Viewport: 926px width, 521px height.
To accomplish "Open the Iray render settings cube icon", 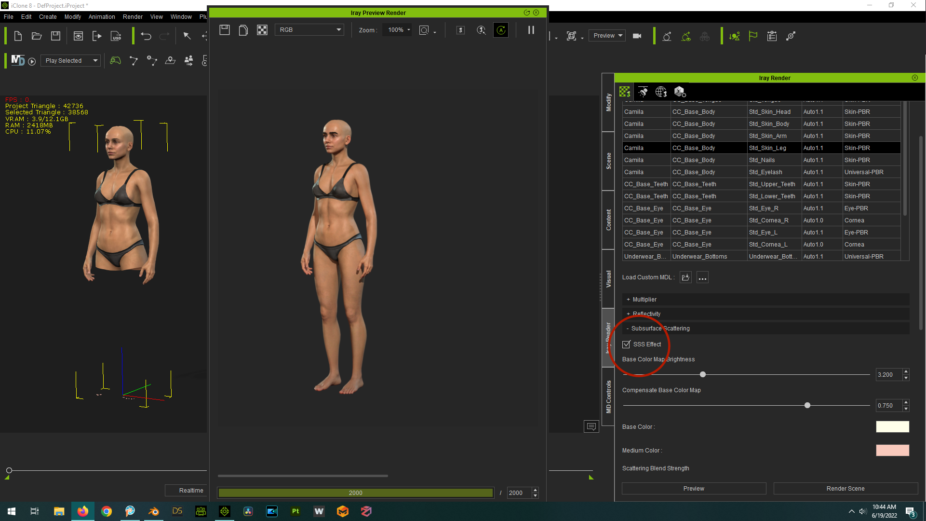I will [680, 91].
